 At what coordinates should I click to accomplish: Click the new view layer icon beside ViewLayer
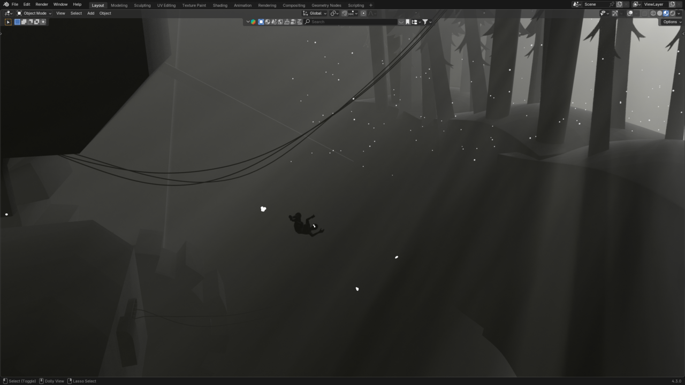(672, 4)
